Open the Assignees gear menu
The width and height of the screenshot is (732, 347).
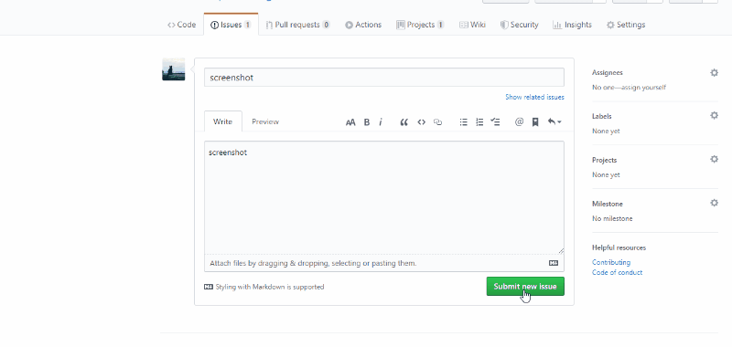tap(714, 73)
